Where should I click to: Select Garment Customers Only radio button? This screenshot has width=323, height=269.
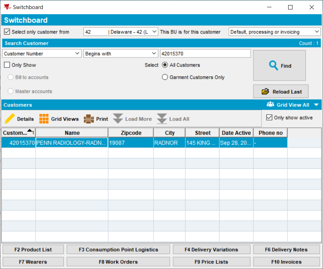[x=165, y=77]
